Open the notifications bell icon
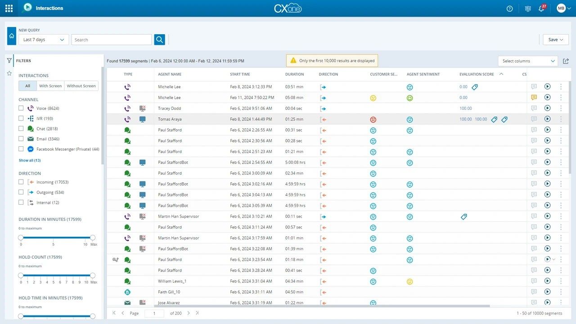The height and width of the screenshot is (324, 576). coord(541,9)
